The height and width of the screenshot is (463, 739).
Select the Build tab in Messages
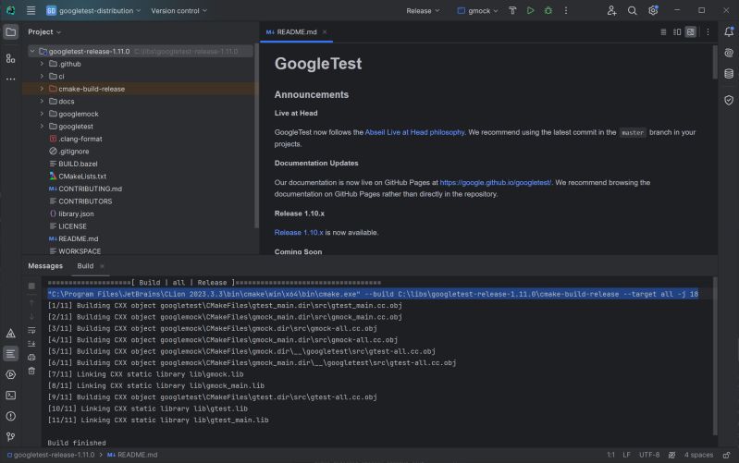85,266
